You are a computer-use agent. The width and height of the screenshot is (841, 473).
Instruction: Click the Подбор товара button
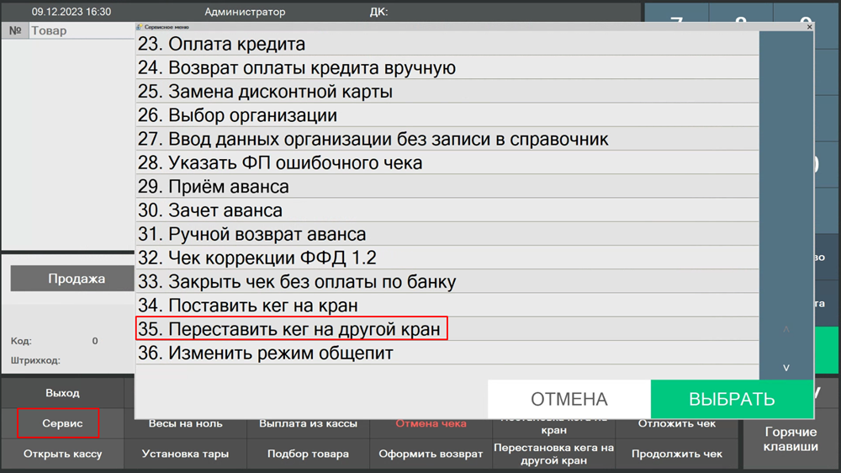pyautogui.click(x=308, y=454)
